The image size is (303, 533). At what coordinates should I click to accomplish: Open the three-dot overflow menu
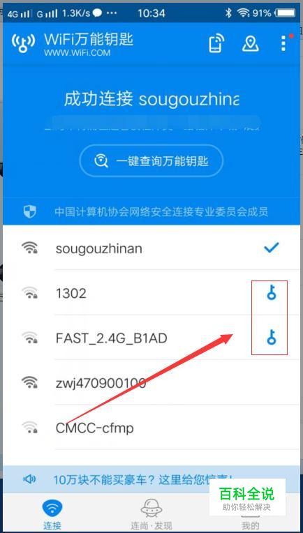pyautogui.click(x=283, y=43)
